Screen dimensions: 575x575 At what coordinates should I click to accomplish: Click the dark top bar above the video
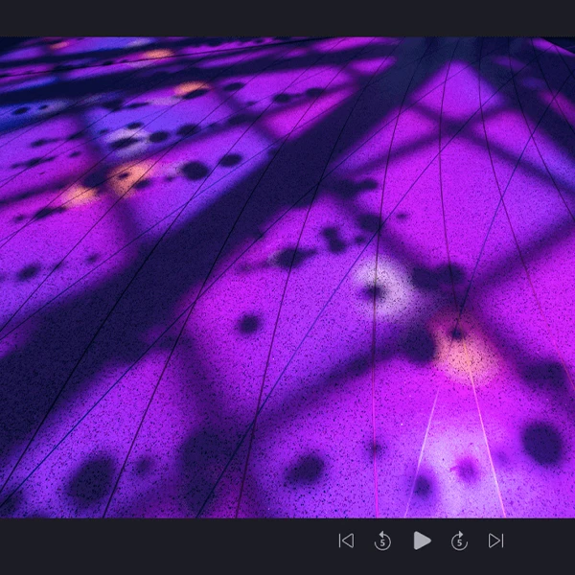click(287, 17)
